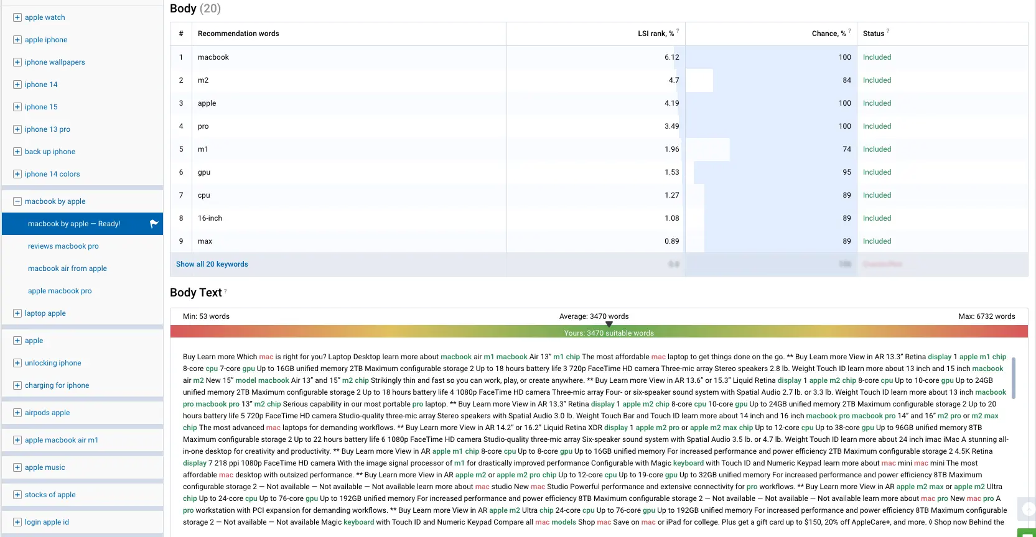
Task: Expand the apple iphone keyword group
Action: click(17, 40)
